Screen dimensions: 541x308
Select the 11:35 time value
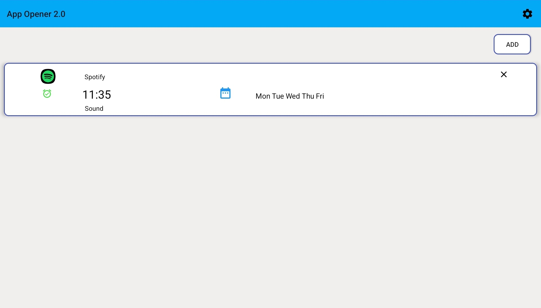point(97,95)
